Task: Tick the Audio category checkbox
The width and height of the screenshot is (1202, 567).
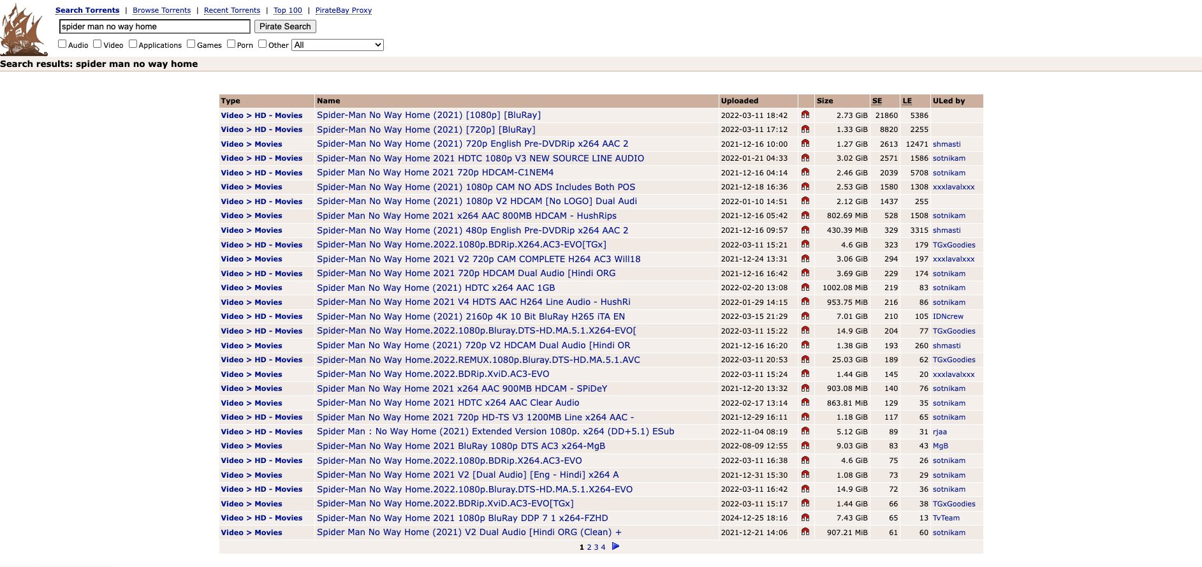Action: (x=62, y=44)
